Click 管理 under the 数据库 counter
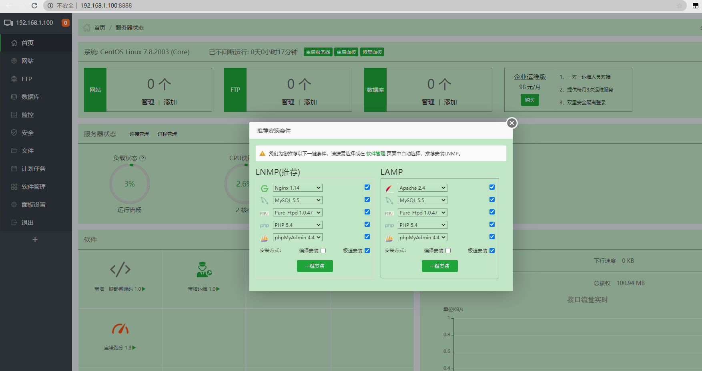The width and height of the screenshot is (702, 371). point(428,102)
